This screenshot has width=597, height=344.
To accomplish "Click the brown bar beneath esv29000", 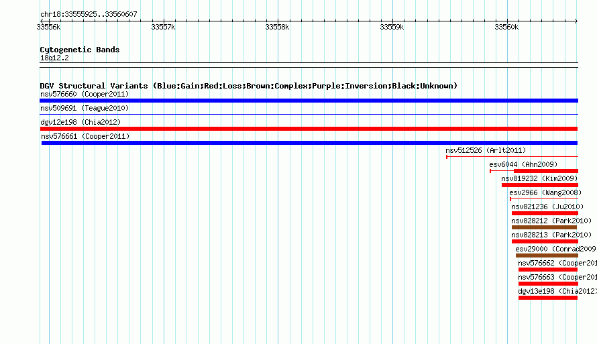I will pyautogui.click(x=547, y=255).
